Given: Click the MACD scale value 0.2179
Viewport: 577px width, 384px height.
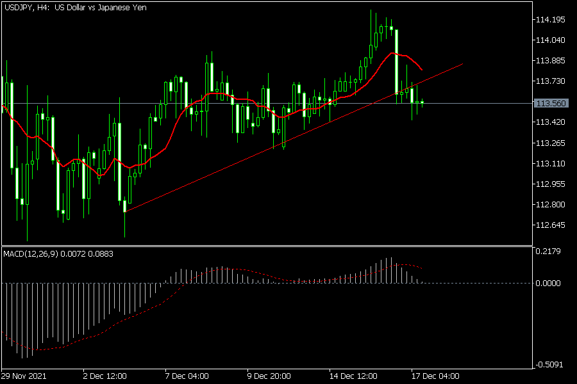Looking at the screenshot, I should click(x=548, y=252).
